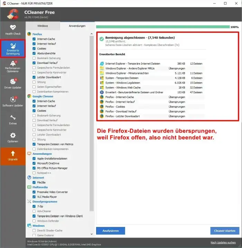Click scroll down arrow of list
The width and height of the screenshot is (242, 248).
coord(92,234)
